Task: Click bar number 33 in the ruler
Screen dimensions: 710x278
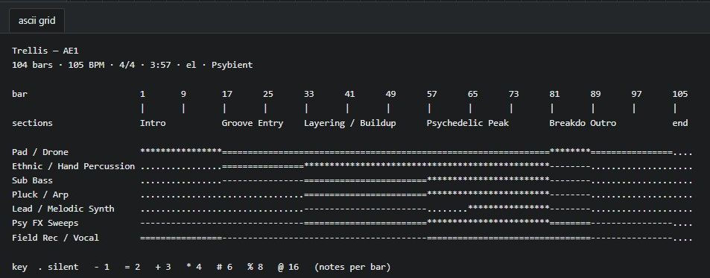Action: coord(309,94)
